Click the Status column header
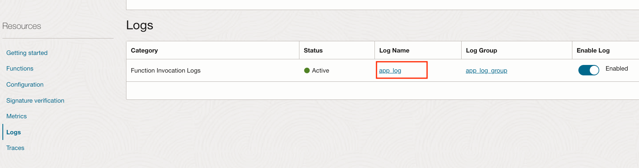The height and width of the screenshot is (168, 639). tap(313, 51)
